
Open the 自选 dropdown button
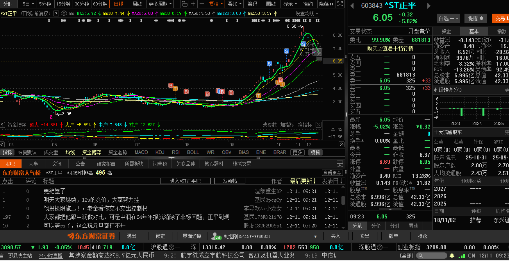[448, 18]
